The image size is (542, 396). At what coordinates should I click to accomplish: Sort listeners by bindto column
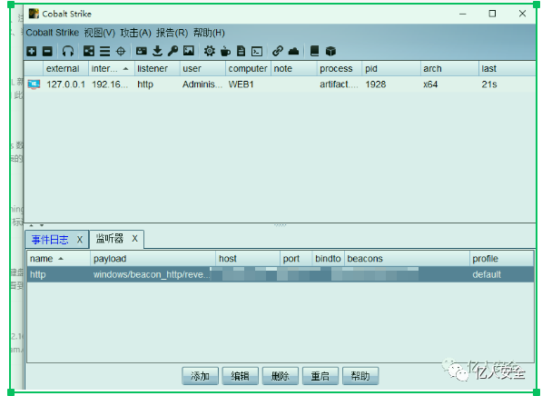click(328, 259)
